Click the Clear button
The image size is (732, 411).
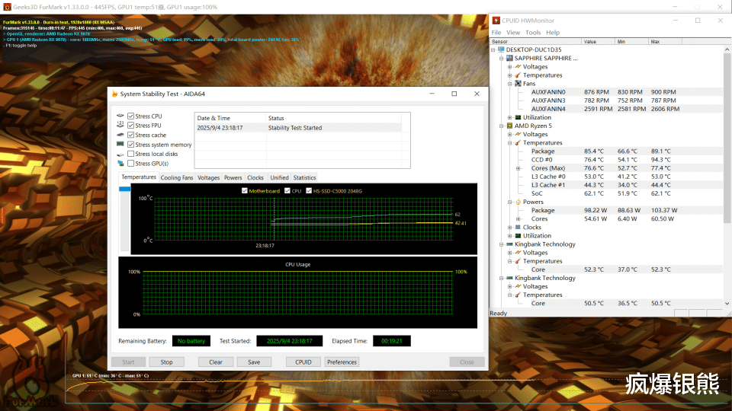tap(216, 362)
